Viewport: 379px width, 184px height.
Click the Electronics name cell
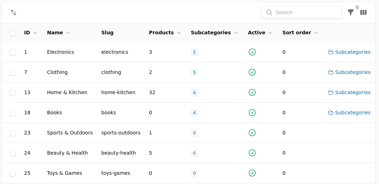(x=61, y=52)
